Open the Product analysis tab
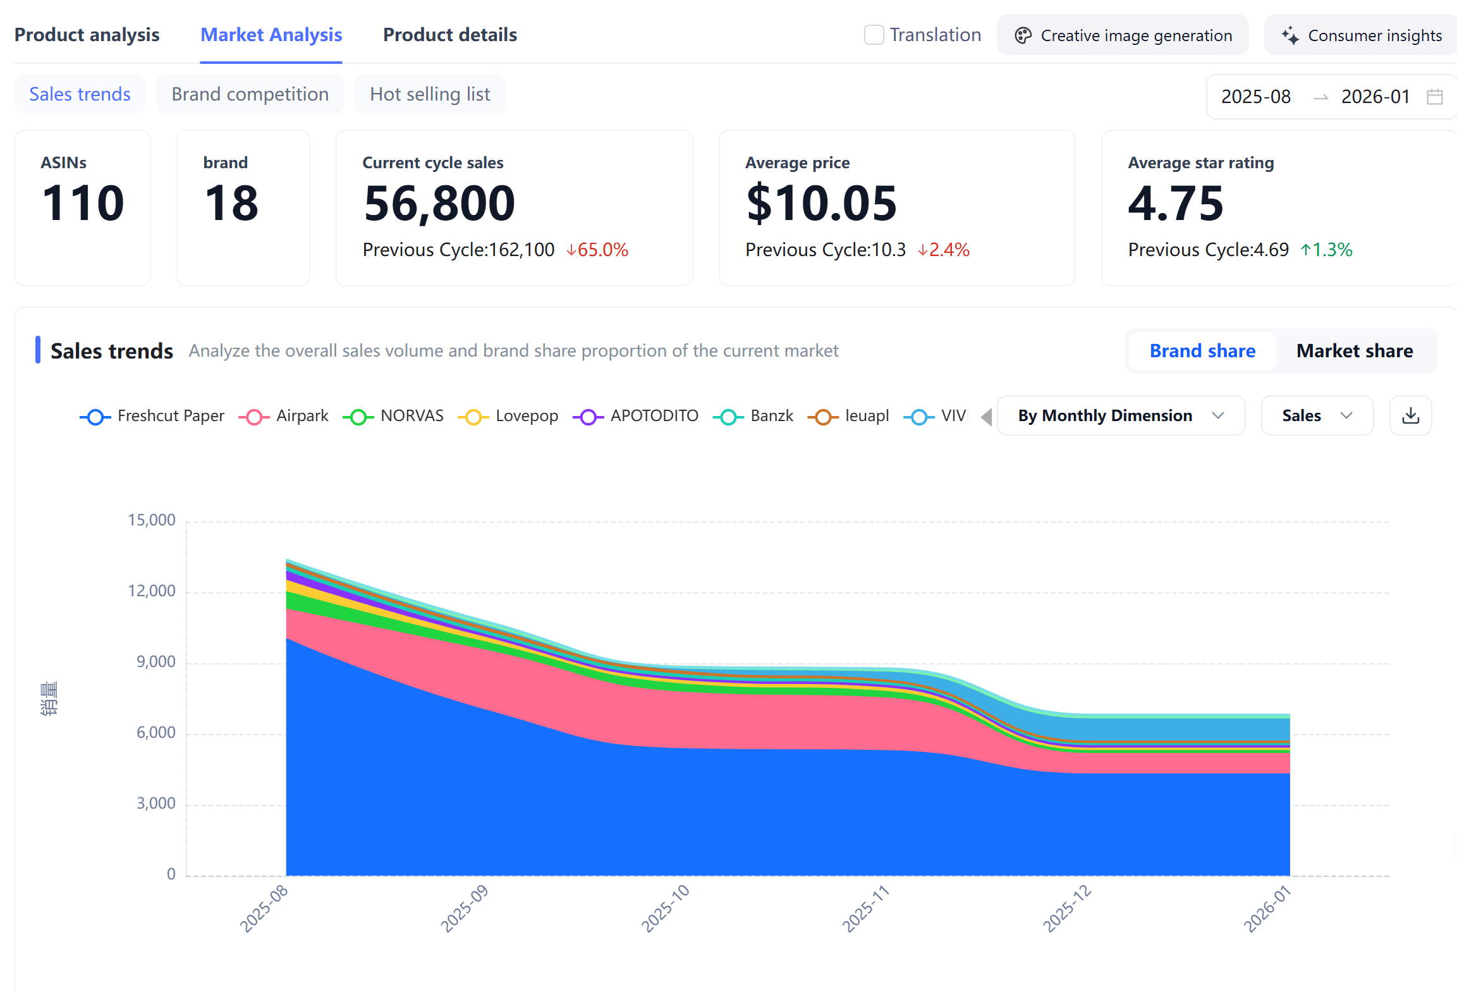Screen dimensions: 1457x992 87,35
